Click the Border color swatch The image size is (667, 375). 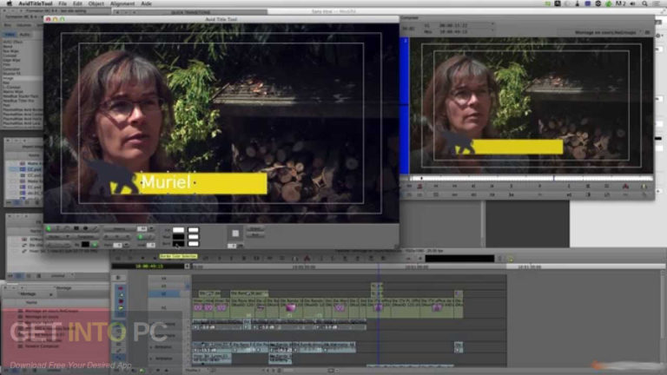point(178,244)
